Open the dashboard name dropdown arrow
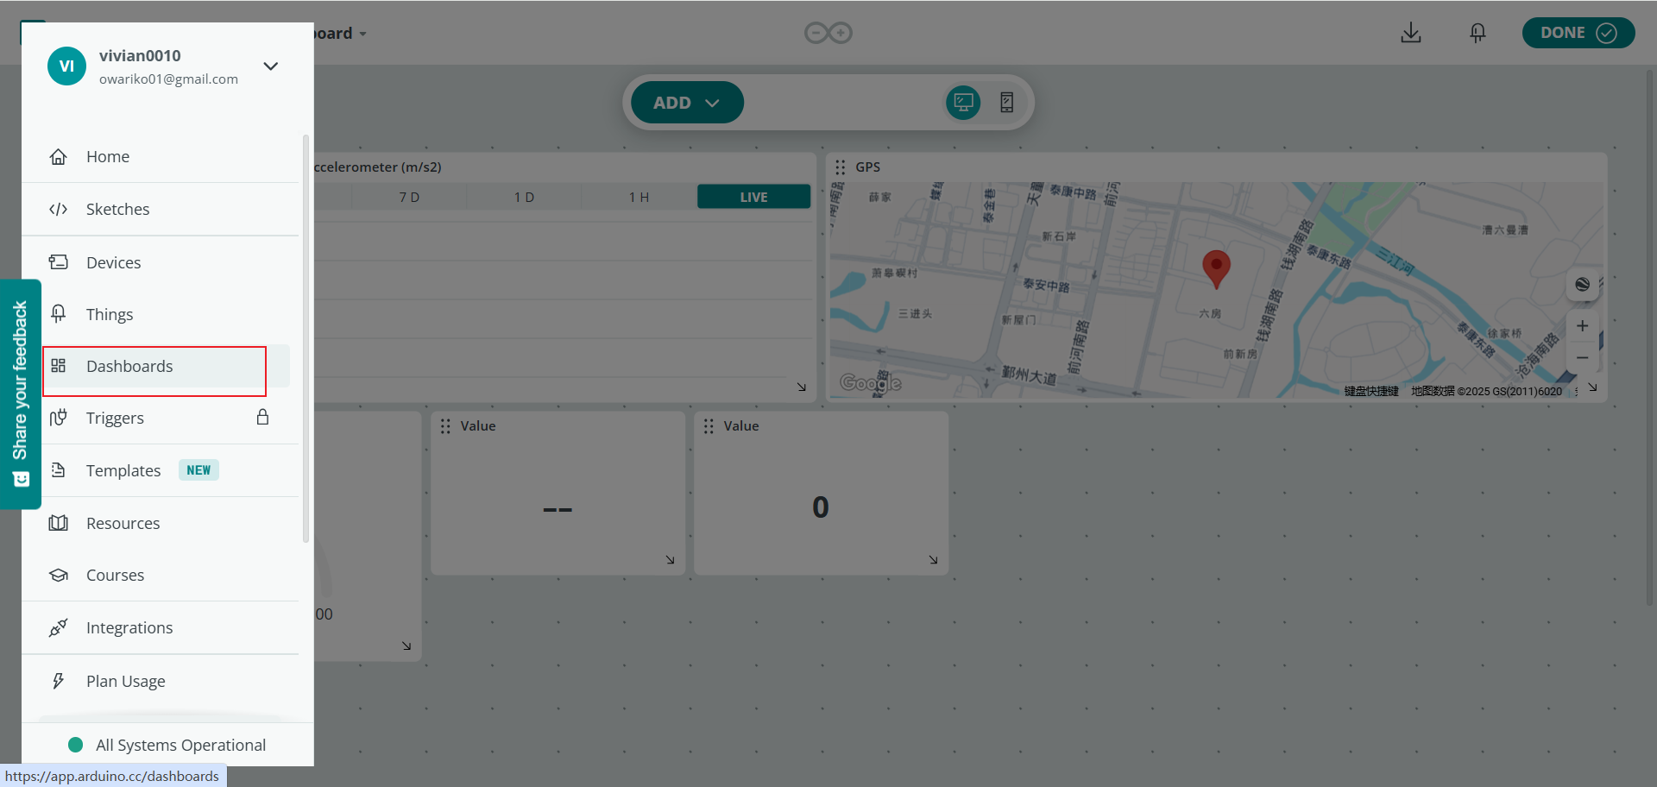This screenshot has height=787, width=1657. click(x=362, y=34)
